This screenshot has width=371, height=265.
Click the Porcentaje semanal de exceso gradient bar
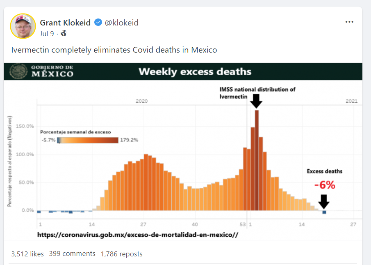[x=88, y=140]
